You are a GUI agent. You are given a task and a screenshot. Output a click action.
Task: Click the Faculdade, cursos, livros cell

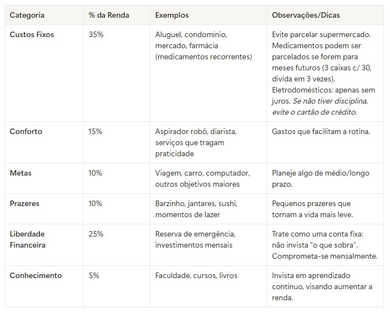(196, 275)
